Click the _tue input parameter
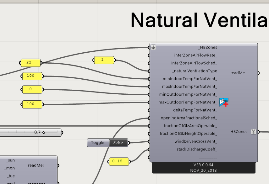The height and width of the screenshot is (184, 269). tap(11, 176)
